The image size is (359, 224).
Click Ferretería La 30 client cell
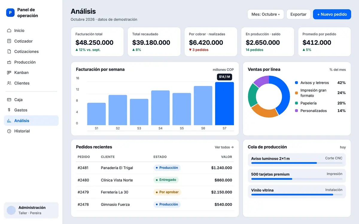(115, 192)
